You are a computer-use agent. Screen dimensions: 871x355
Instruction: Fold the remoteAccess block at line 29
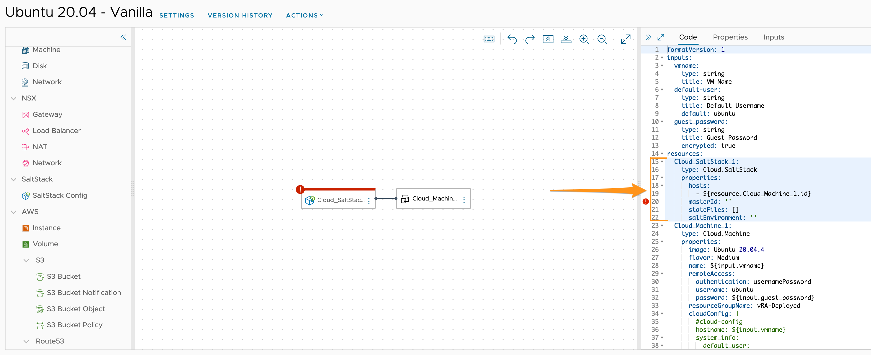click(x=662, y=273)
